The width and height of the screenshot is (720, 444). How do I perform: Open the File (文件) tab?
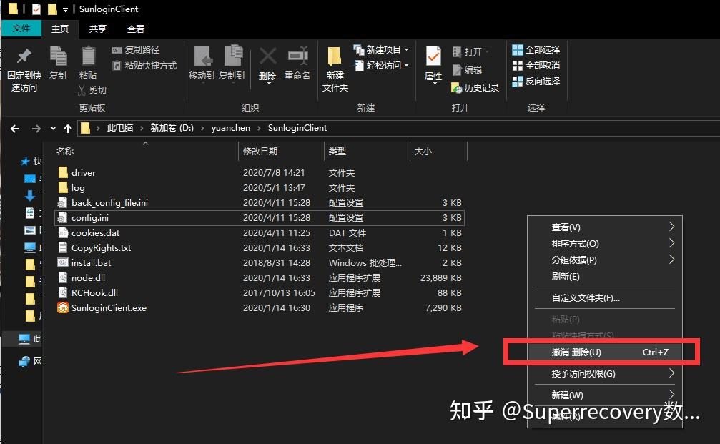tap(21, 29)
